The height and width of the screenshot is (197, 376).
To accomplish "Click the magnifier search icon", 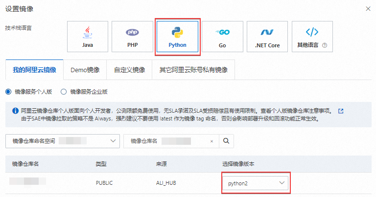I will 226,141.
